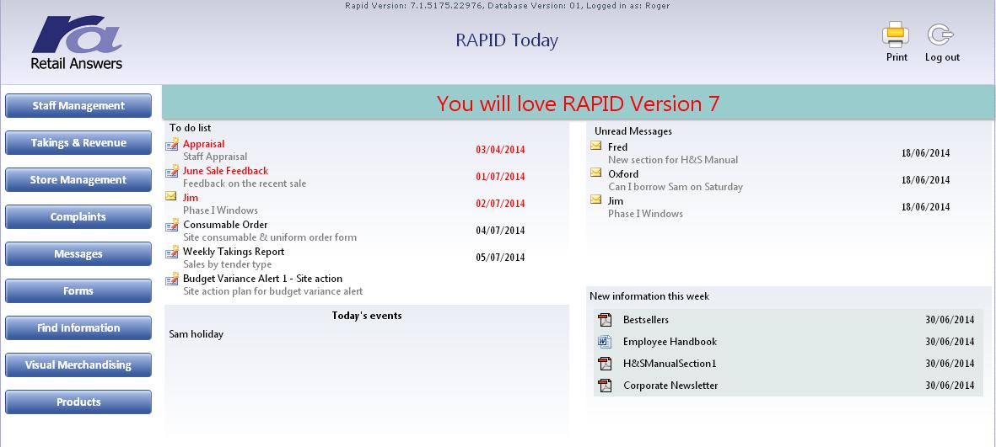Open unread message from Oxford
996x447 pixels.
click(623, 173)
